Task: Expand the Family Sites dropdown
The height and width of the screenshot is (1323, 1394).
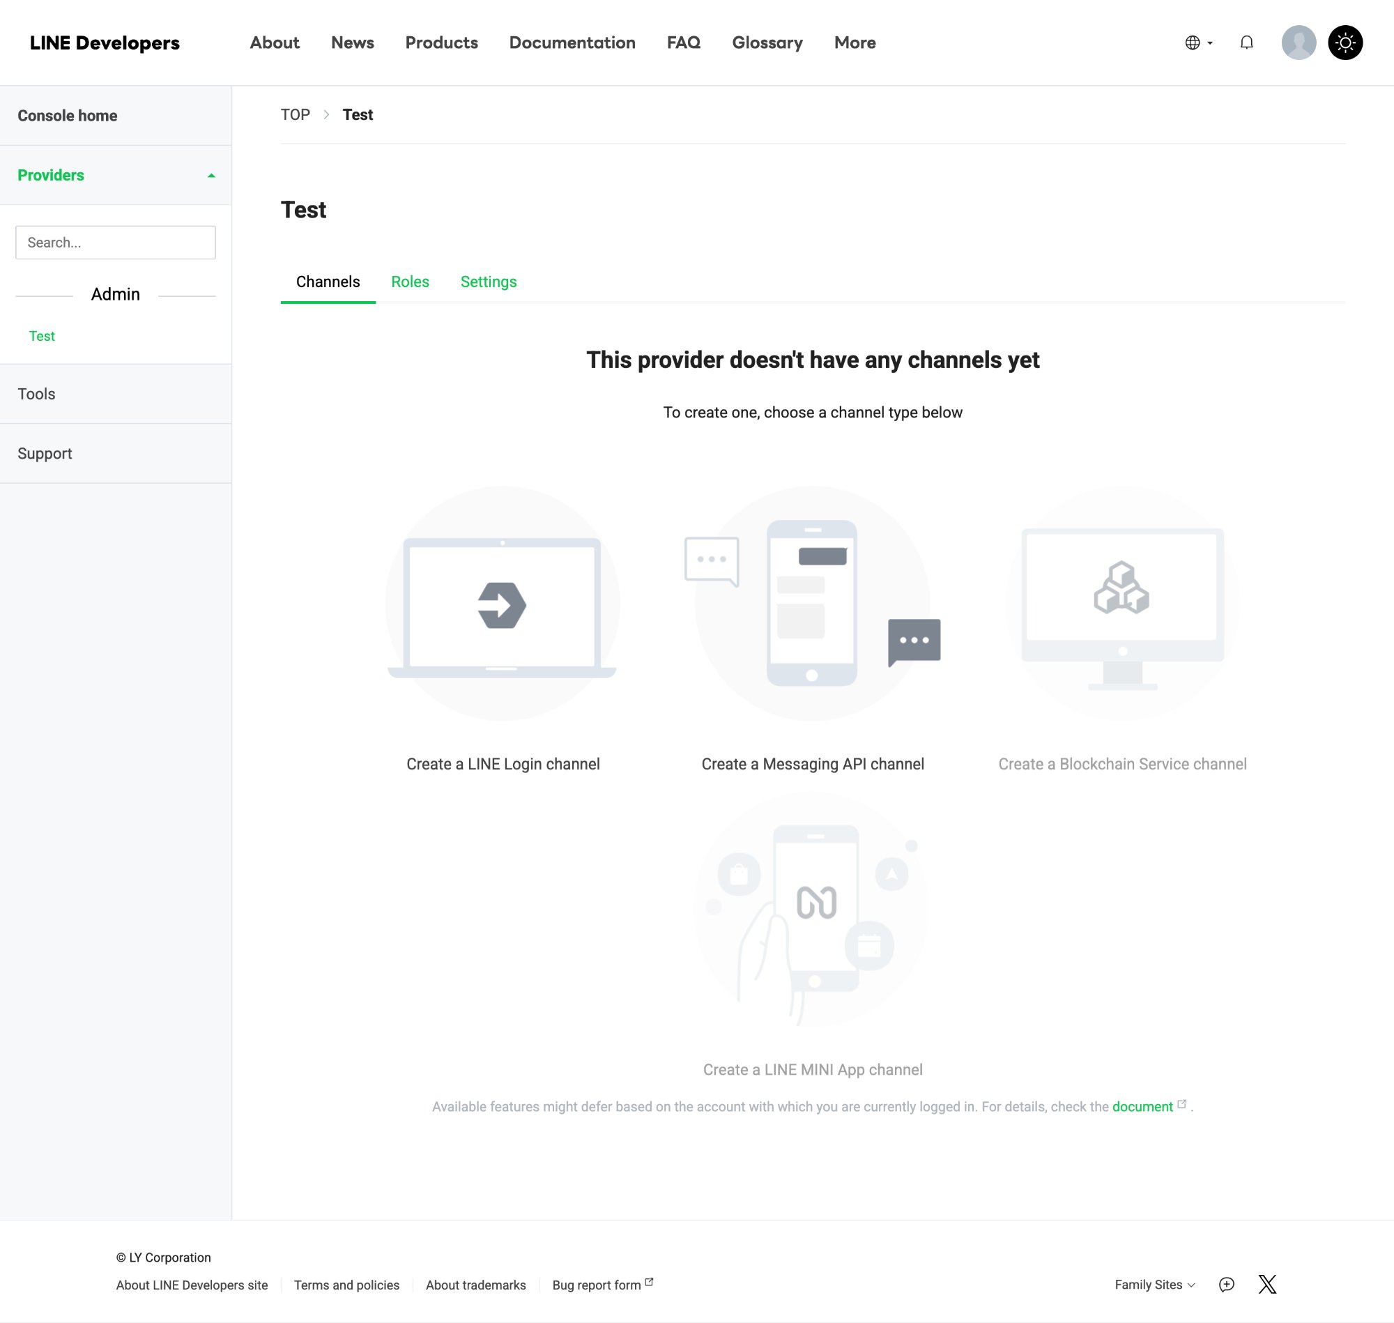Action: point(1154,1285)
